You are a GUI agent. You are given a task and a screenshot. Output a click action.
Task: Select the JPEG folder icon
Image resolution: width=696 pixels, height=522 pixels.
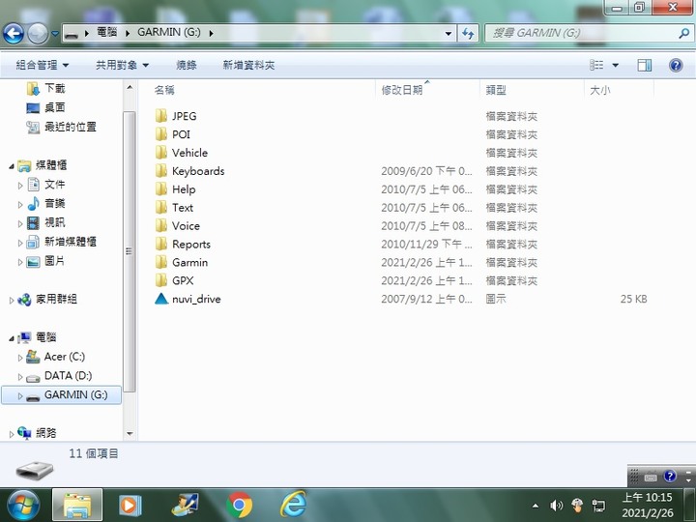(161, 116)
